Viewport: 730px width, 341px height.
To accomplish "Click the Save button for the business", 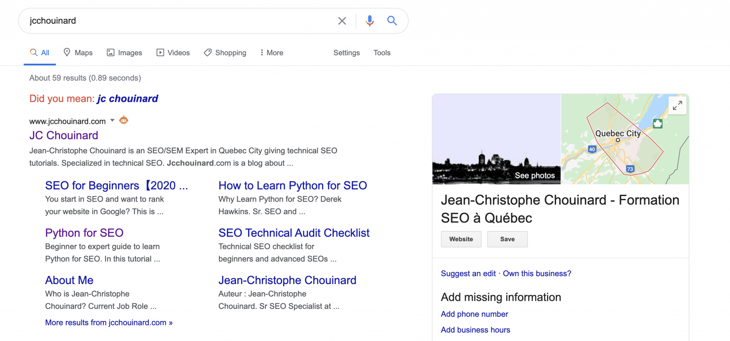I will click(x=507, y=239).
